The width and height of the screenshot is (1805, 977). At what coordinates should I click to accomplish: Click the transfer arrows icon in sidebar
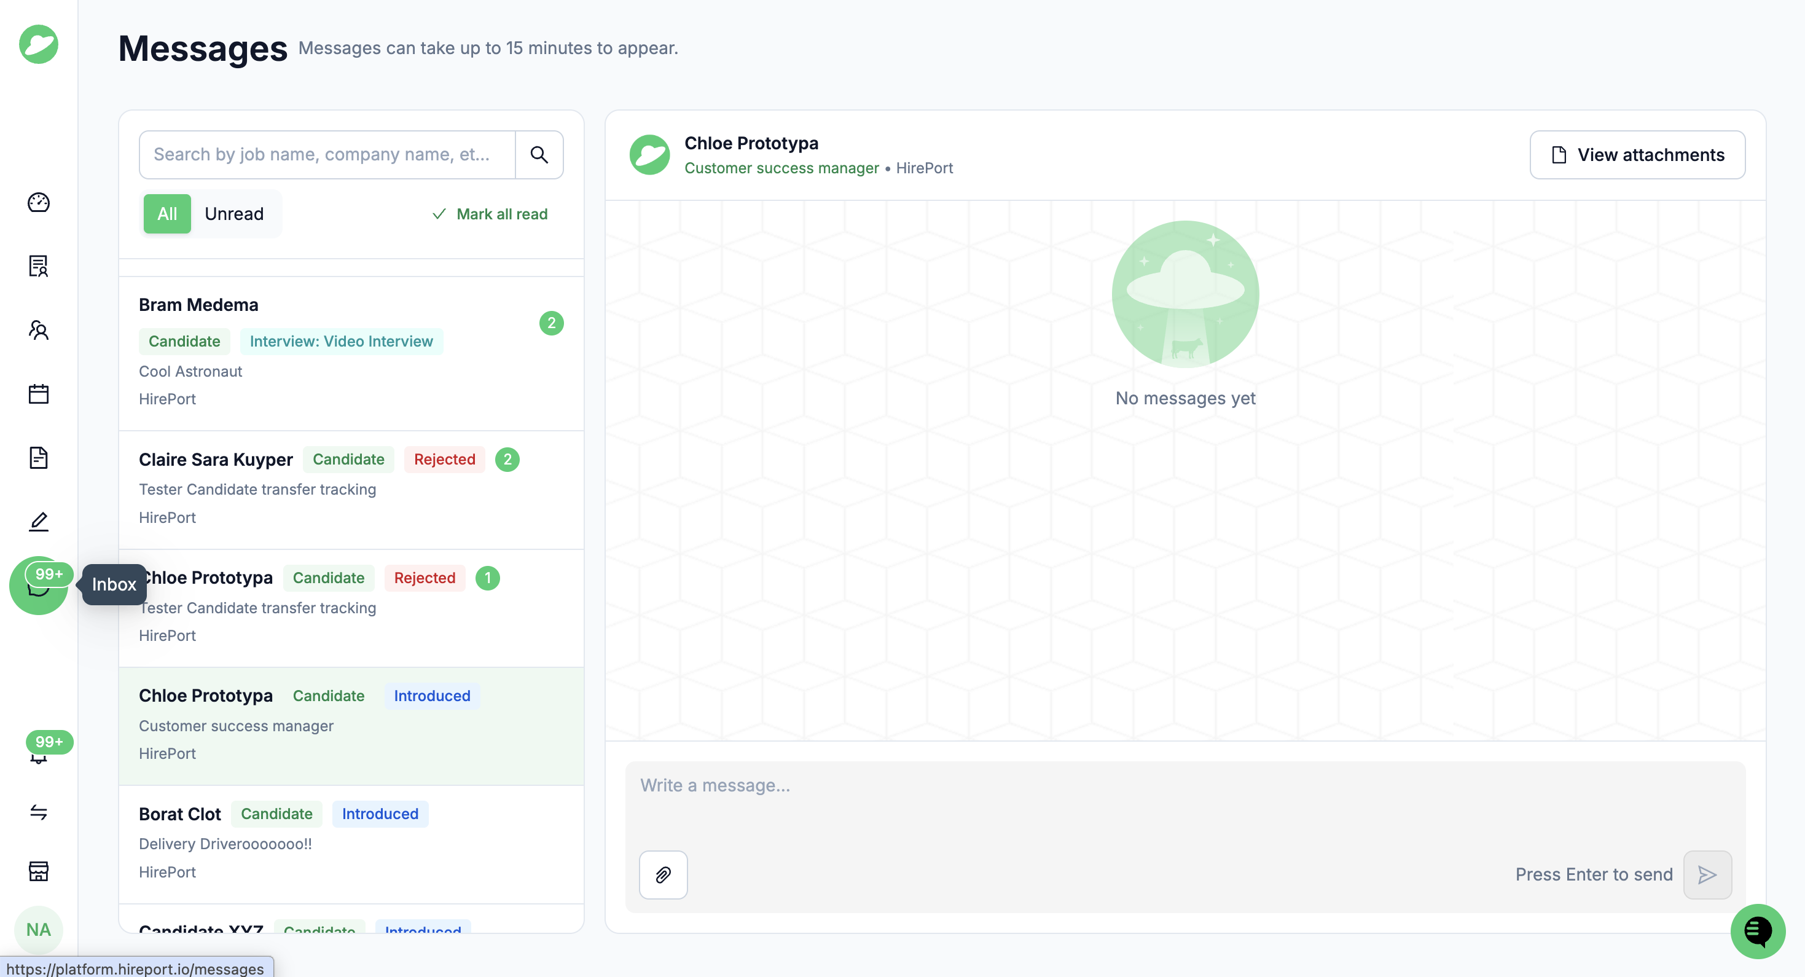click(39, 812)
